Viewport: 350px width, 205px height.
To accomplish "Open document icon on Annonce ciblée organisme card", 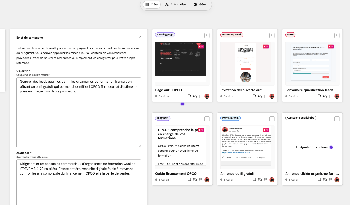I will pyautogui.click(x=319, y=179).
